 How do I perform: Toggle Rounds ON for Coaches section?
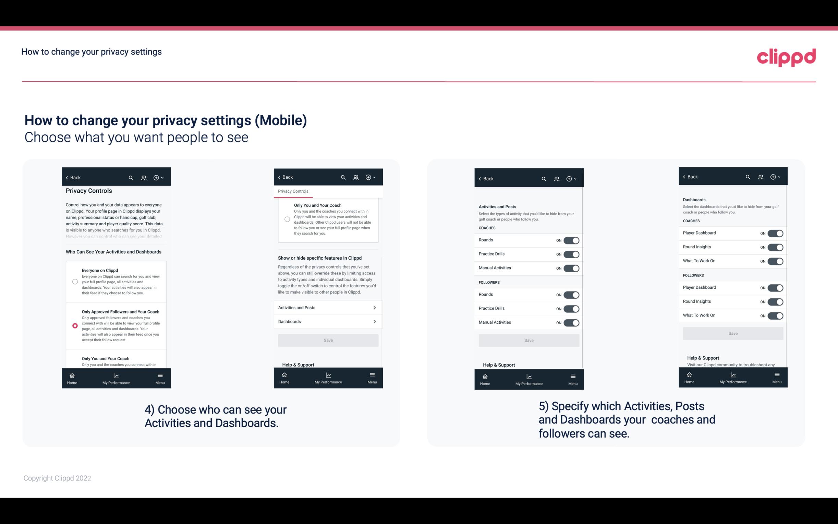pos(570,240)
